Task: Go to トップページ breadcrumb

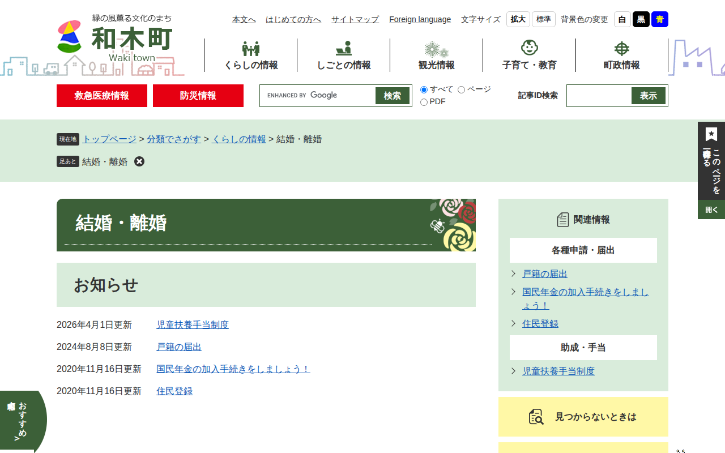Action: (x=109, y=139)
